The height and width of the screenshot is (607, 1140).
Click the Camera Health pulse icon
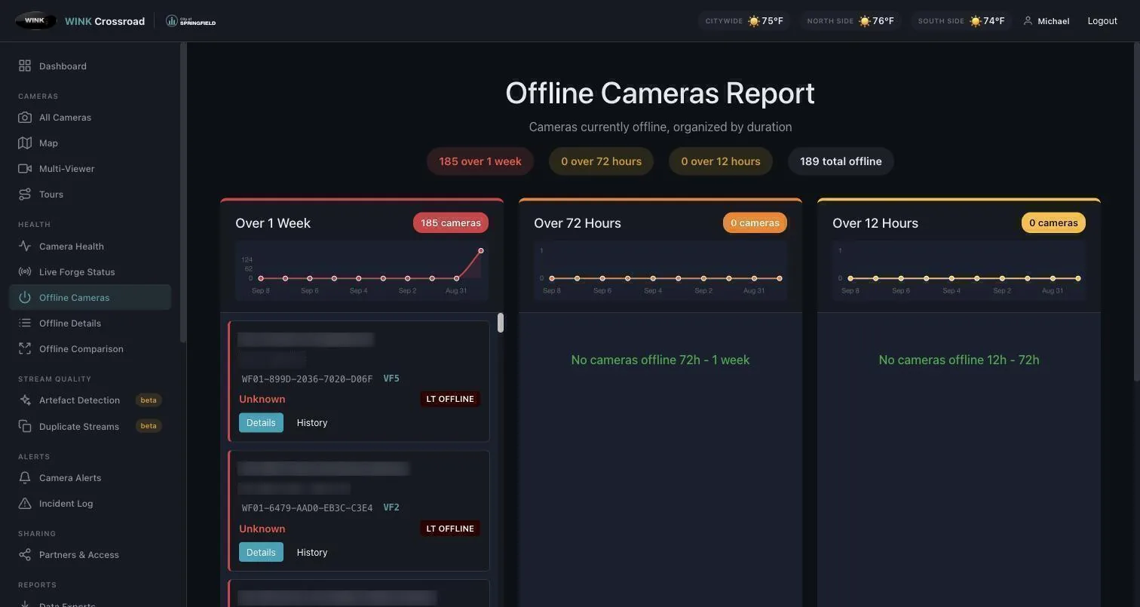[x=25, y=247]
